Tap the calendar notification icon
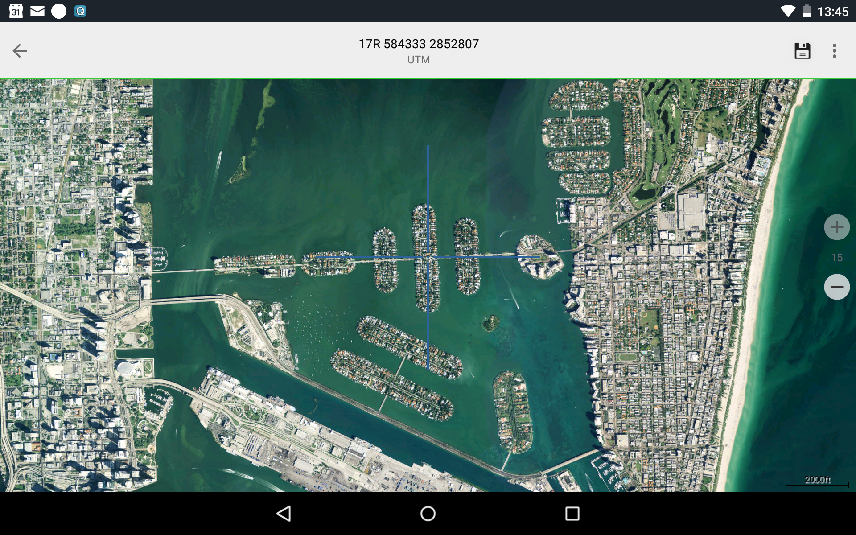Viewport: 856px width, 535px height. [16, 11]
